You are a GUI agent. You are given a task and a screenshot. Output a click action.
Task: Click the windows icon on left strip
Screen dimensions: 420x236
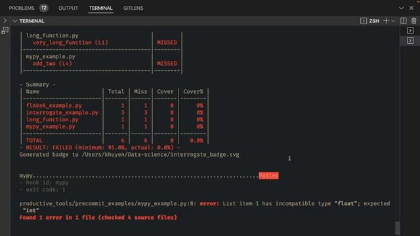(5, 31)
